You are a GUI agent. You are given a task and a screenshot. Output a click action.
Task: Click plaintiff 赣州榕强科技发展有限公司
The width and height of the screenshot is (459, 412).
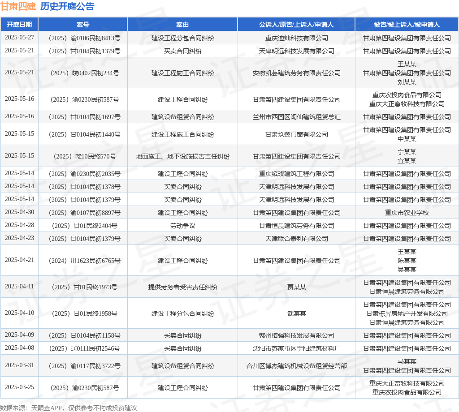pos(296,336)
